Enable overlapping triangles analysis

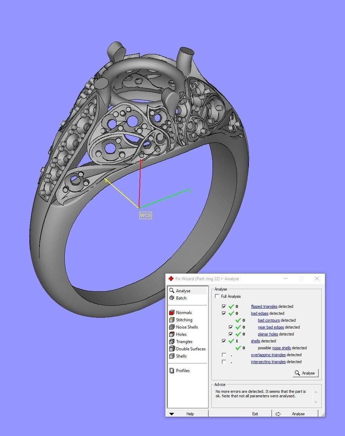[x=224, y=355]
